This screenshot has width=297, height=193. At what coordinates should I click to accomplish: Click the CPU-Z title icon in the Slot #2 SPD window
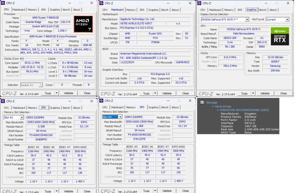click(3, 101)
